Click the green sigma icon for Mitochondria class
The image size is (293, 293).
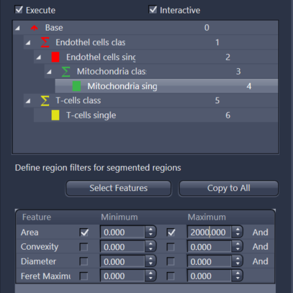point(66,72)
